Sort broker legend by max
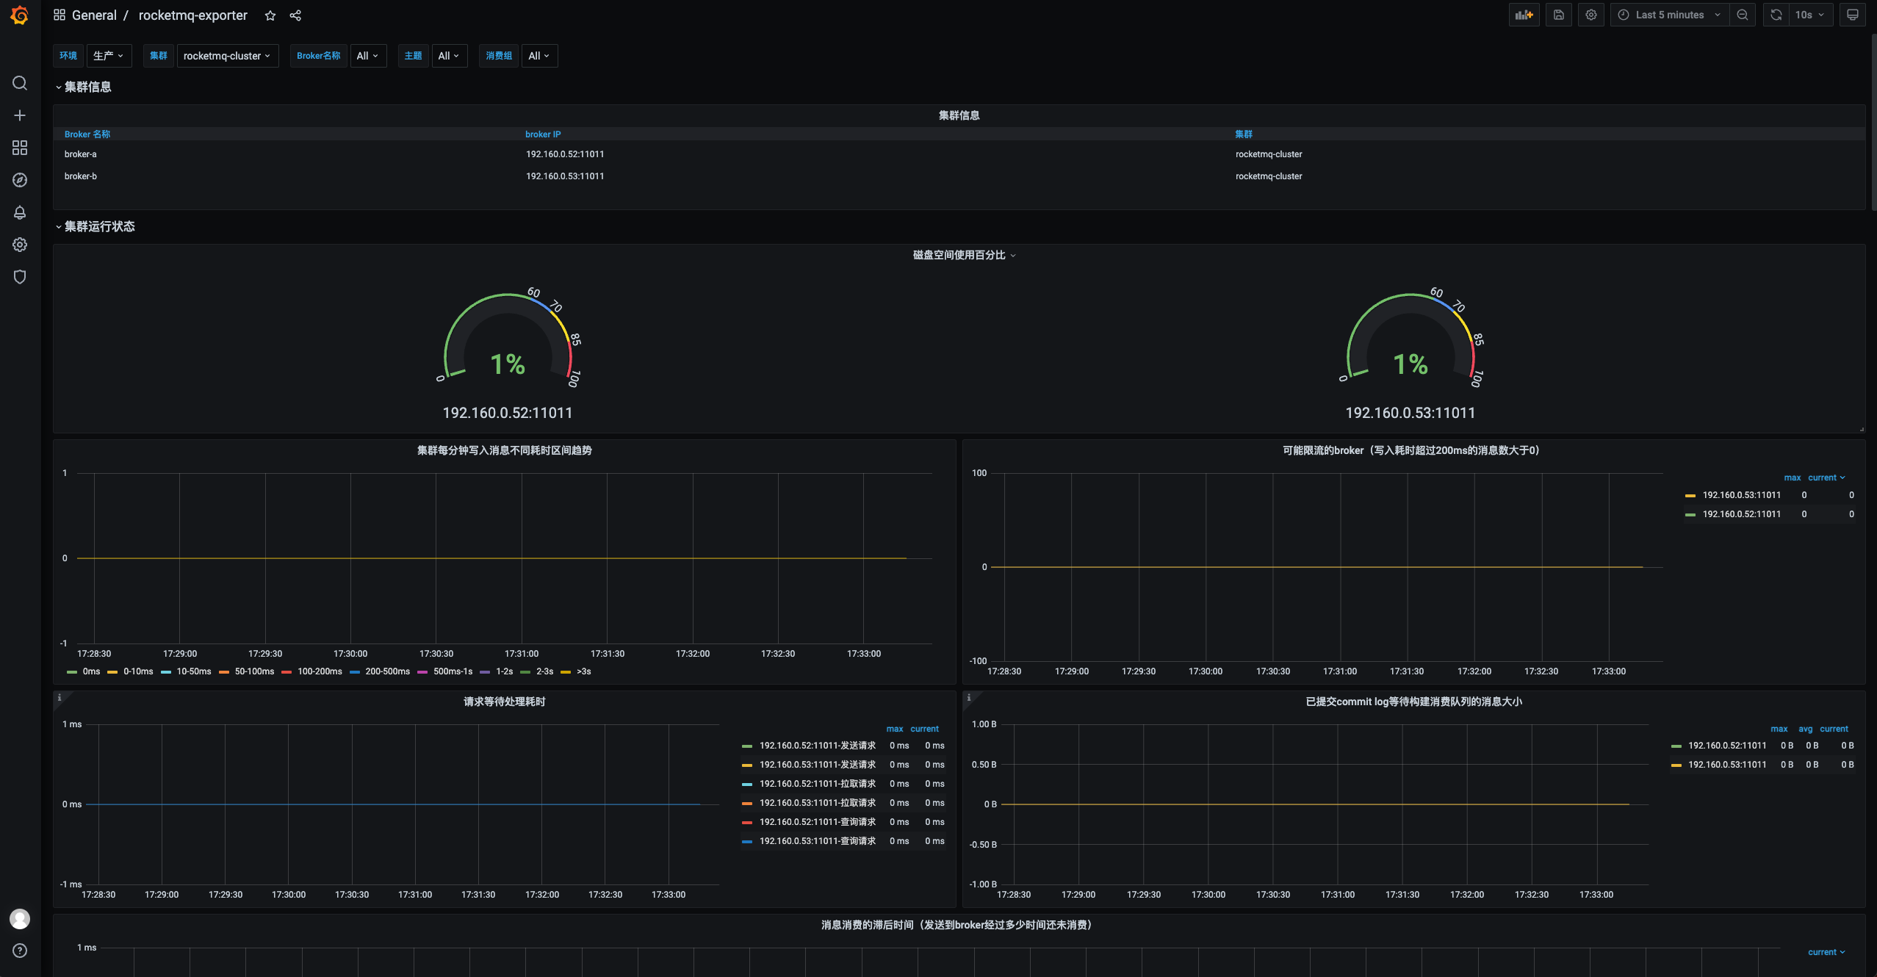The height and width of the screenshot is (977, 1877). coord(1793,477)
